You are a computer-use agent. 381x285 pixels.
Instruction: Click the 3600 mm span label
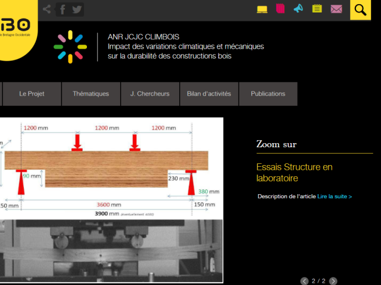click(109, 205)
